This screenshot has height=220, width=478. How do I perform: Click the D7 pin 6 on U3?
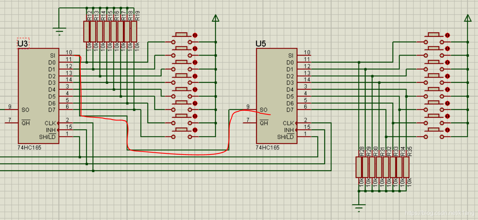click(66, 109)
